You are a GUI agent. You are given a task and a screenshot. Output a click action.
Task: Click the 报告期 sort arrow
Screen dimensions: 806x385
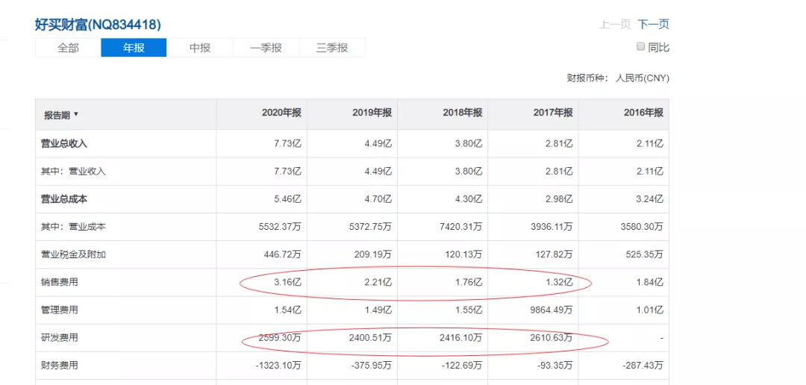76,114
